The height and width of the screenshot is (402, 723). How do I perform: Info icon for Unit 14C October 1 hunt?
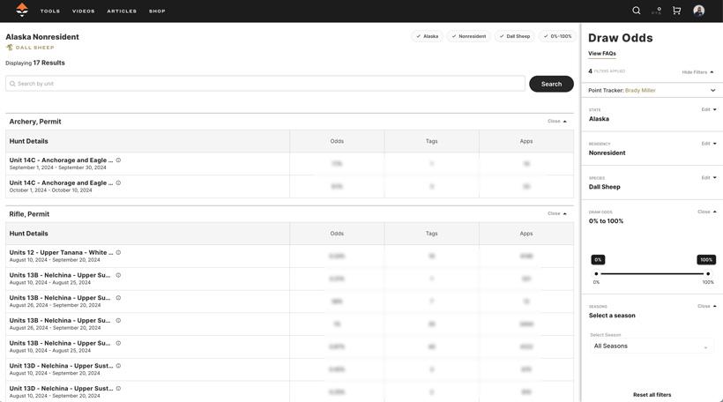(x=118, y=183)
